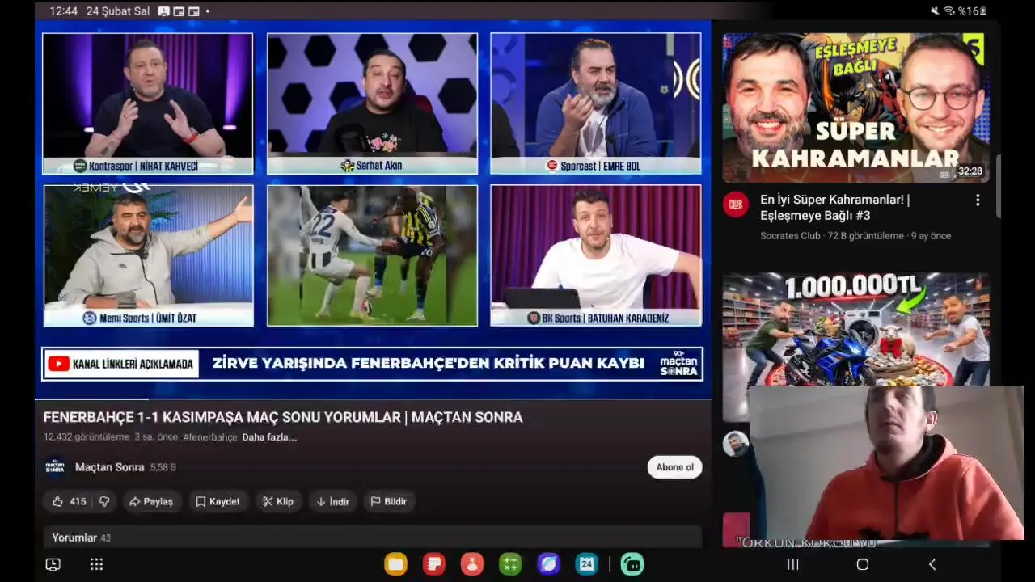The height and width of the screenshot is (582, 1035).
Task: Open the 'En İyi Süper Kahramanlar!' title
Action: (x=835, y=207)
